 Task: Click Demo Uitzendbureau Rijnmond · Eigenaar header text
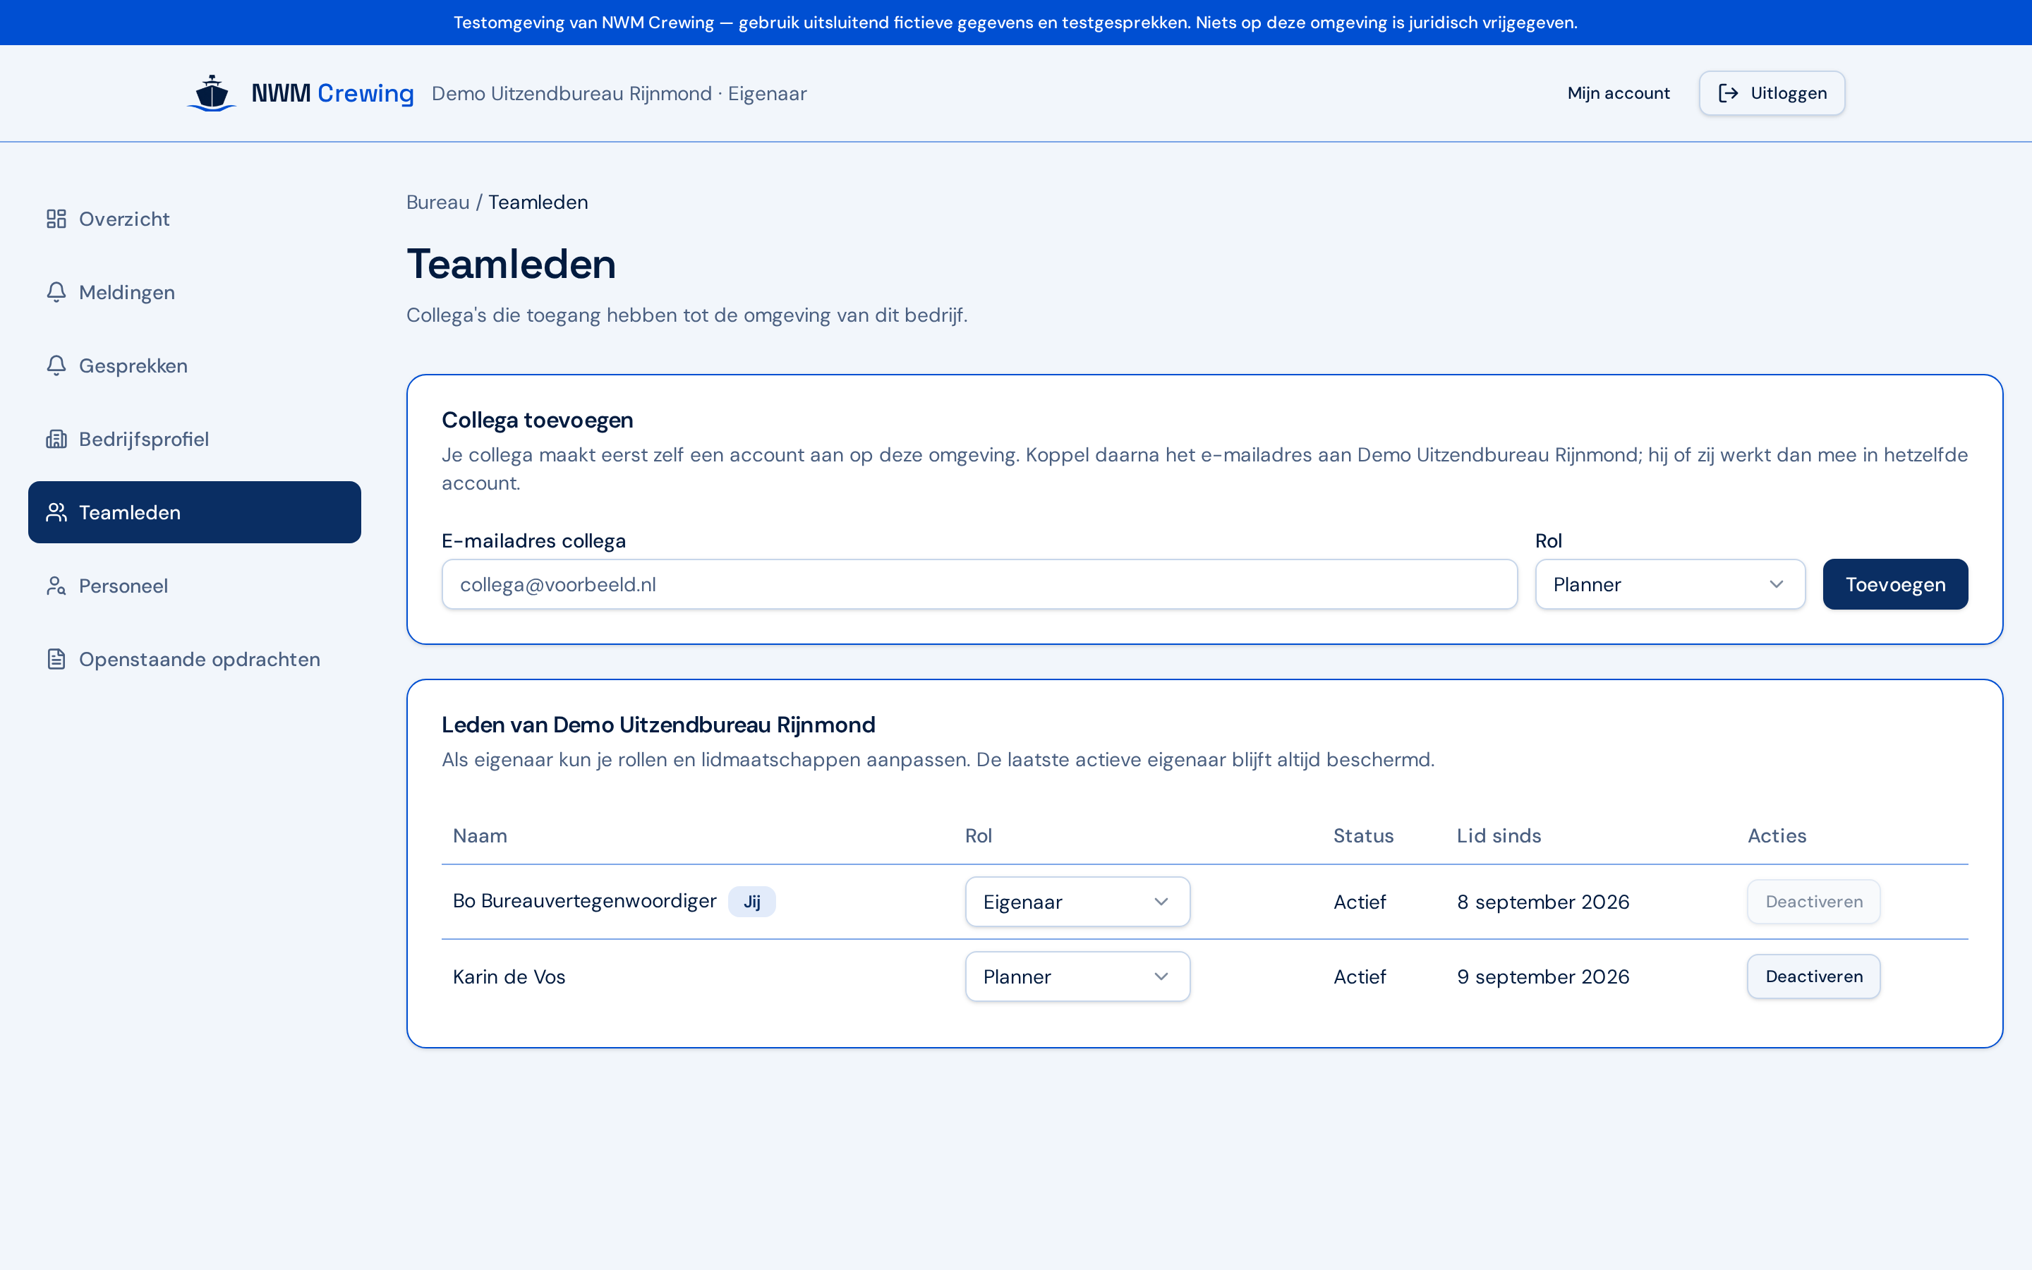[x=619, y=93]
